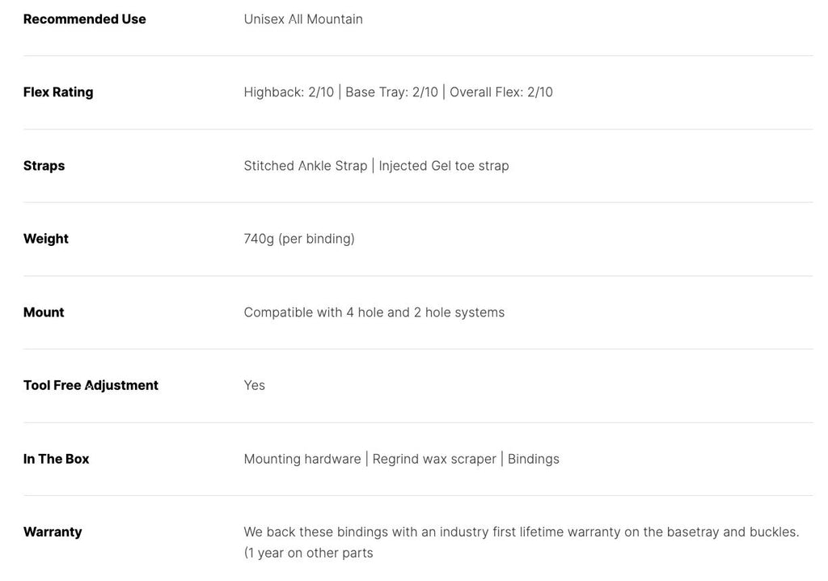Viewport: 828px width, 581px height.
Task: Click the Yes value for tool free adjustment
Action: pos(255,385)
